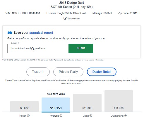Select the Dealer Retail price option
Viewport: 144px width, 121px height.
(102, 72)
